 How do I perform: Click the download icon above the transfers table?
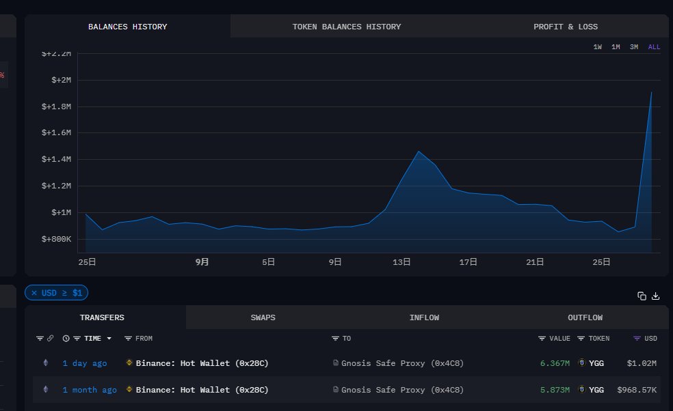(656, 296)
